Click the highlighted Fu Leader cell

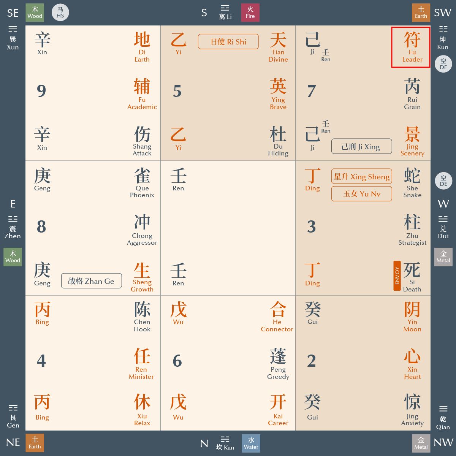pyautogui.click(x=411, y=47)
